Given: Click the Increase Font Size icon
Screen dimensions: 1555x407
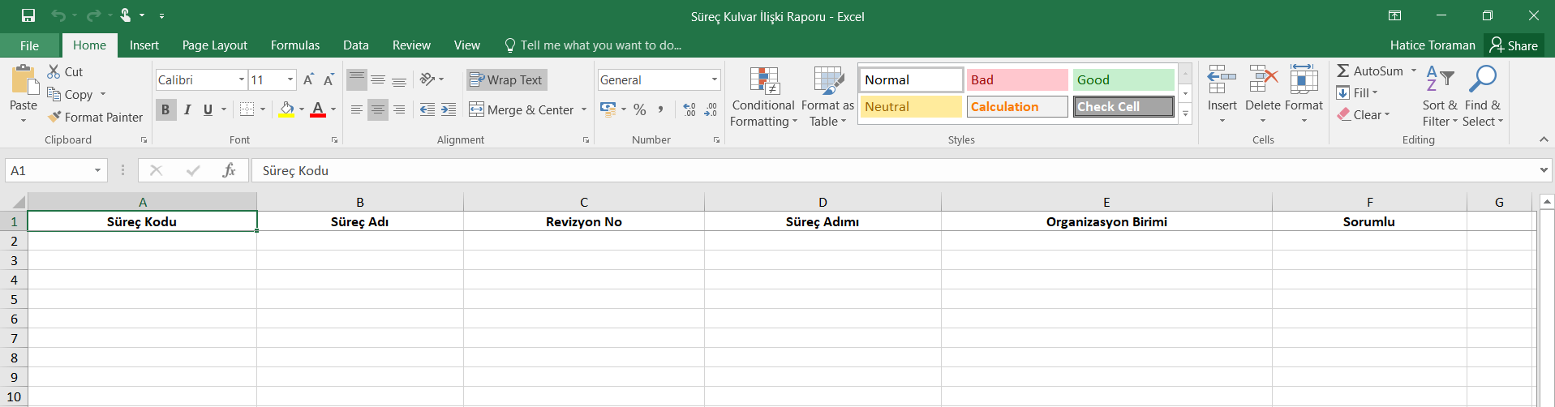Looking at the screenshot, I should pyautogui.click(x=308, y=79).
